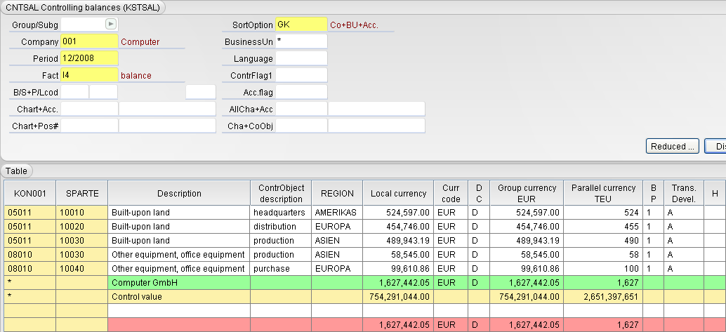Image resolution: width=726 pixels, height=332 pixels.
Task: Click parallel currency value 455
Action: click(x=603, y=227)
